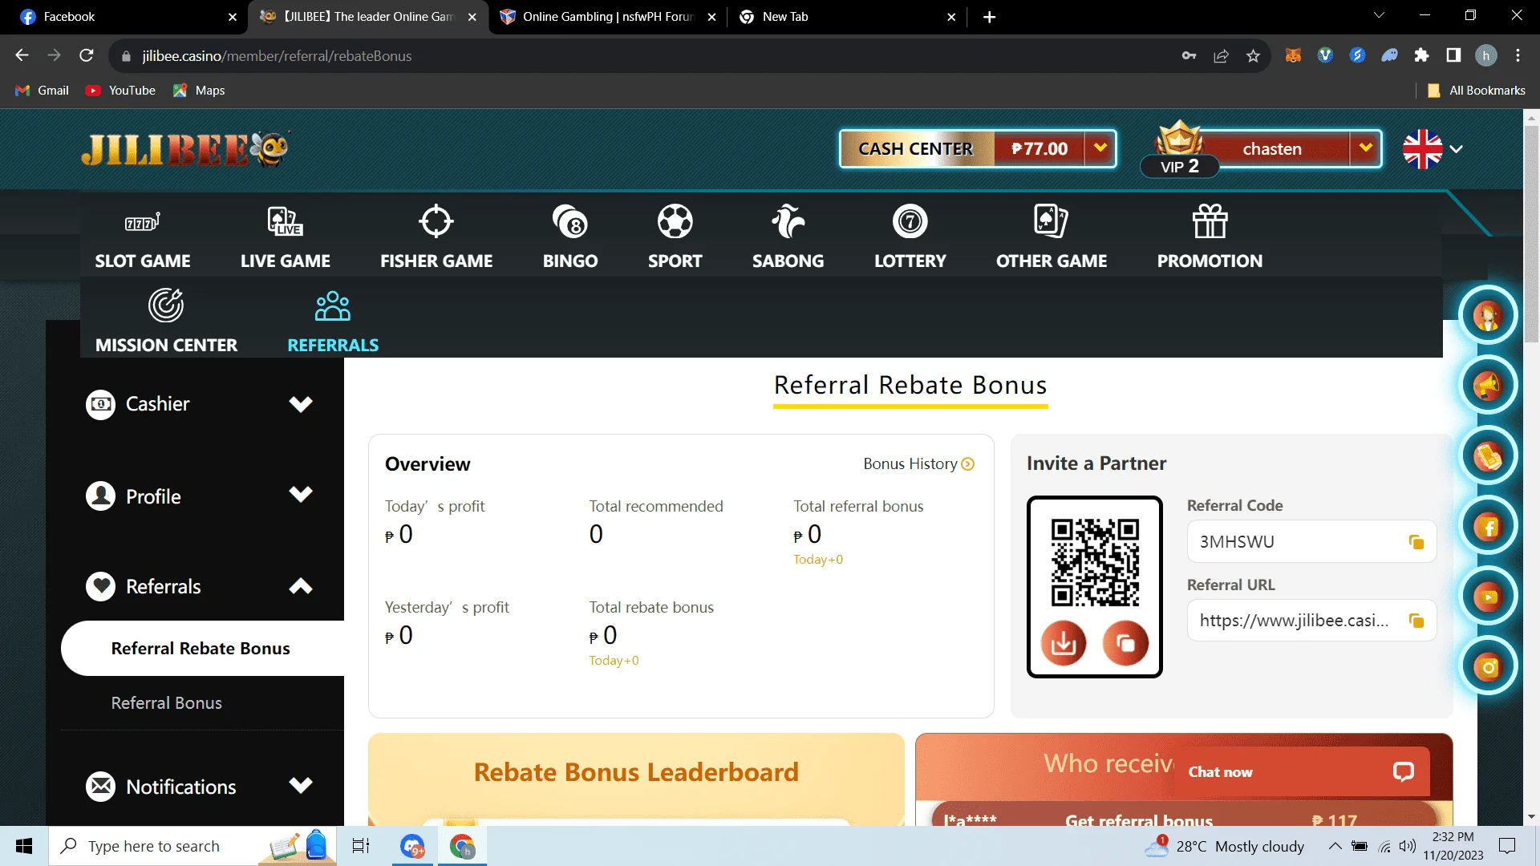Show hidden system tray icons
Viewport: 1540px width, 866px height.
point(1335,846)
